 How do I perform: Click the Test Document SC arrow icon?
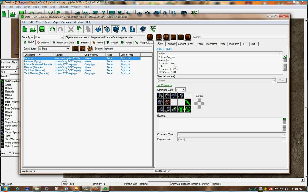[x=153, y=29]
